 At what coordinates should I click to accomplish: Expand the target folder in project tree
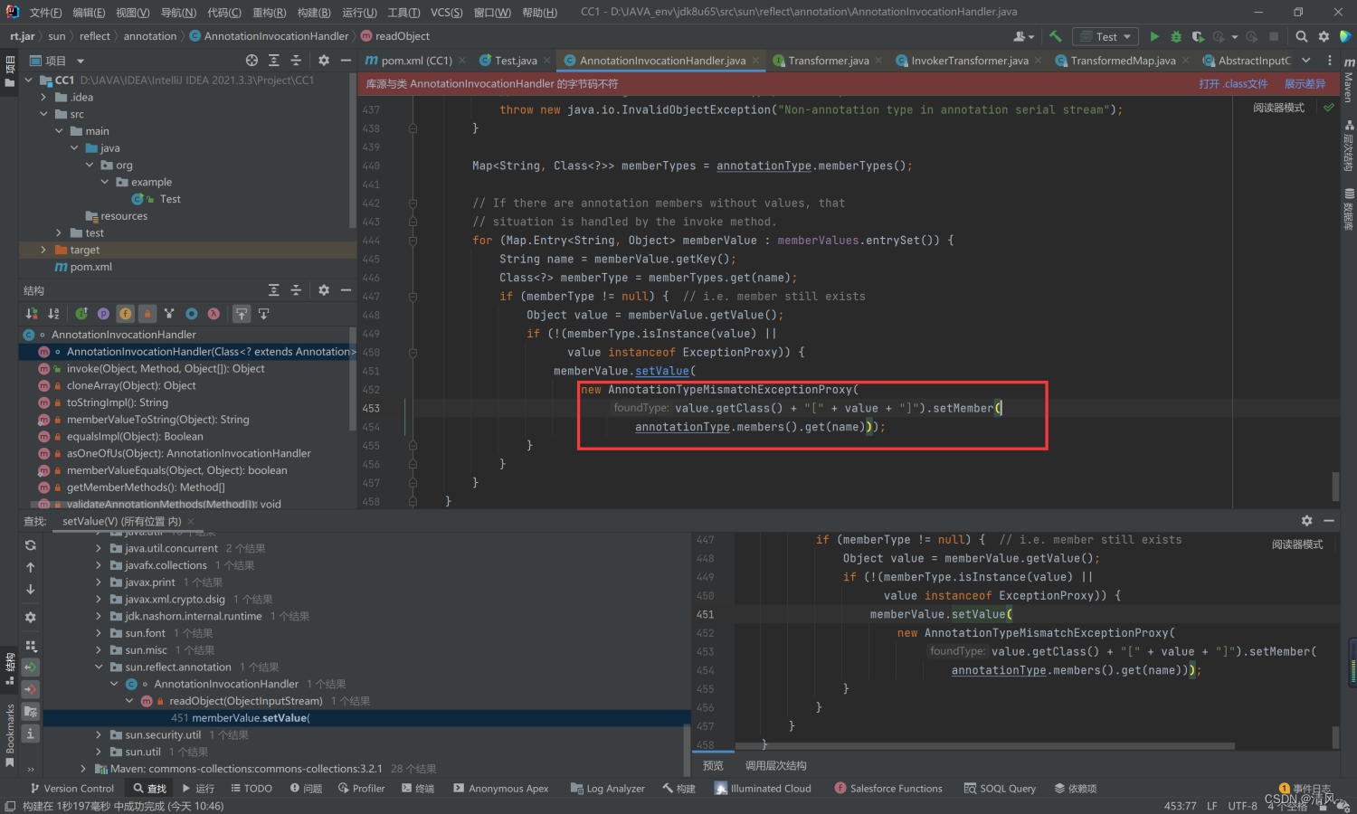[43, 250]
